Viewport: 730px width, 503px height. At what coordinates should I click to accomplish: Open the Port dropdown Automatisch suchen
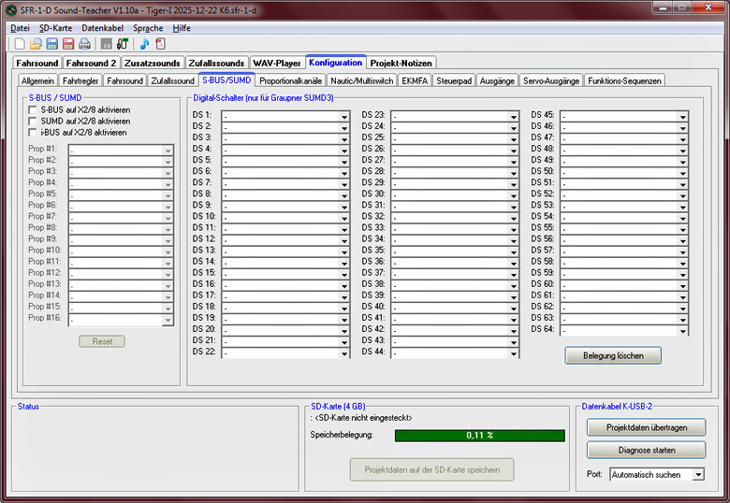[x=697, y=475]
